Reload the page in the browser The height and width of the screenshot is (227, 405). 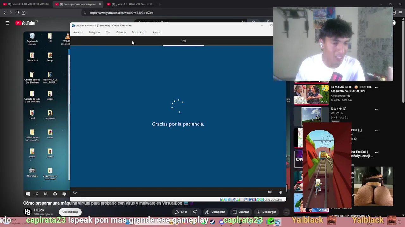point(17,13)
